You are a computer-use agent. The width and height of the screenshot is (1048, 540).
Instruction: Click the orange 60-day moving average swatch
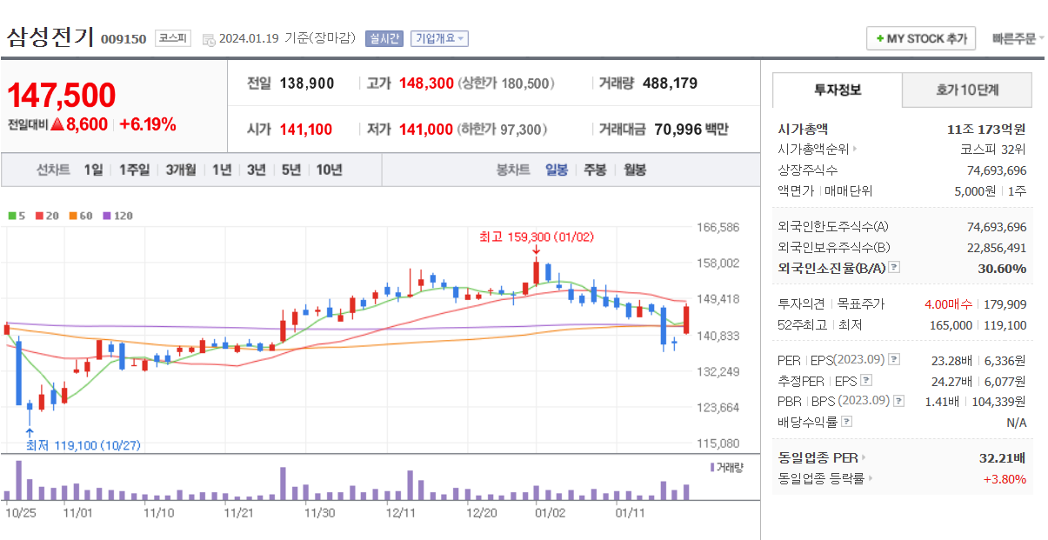point(73,216)
